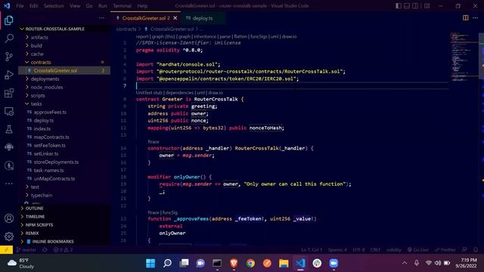Open the Extensions view
The height and width of the screenshot is (272, 484).
tap(9, 93)
